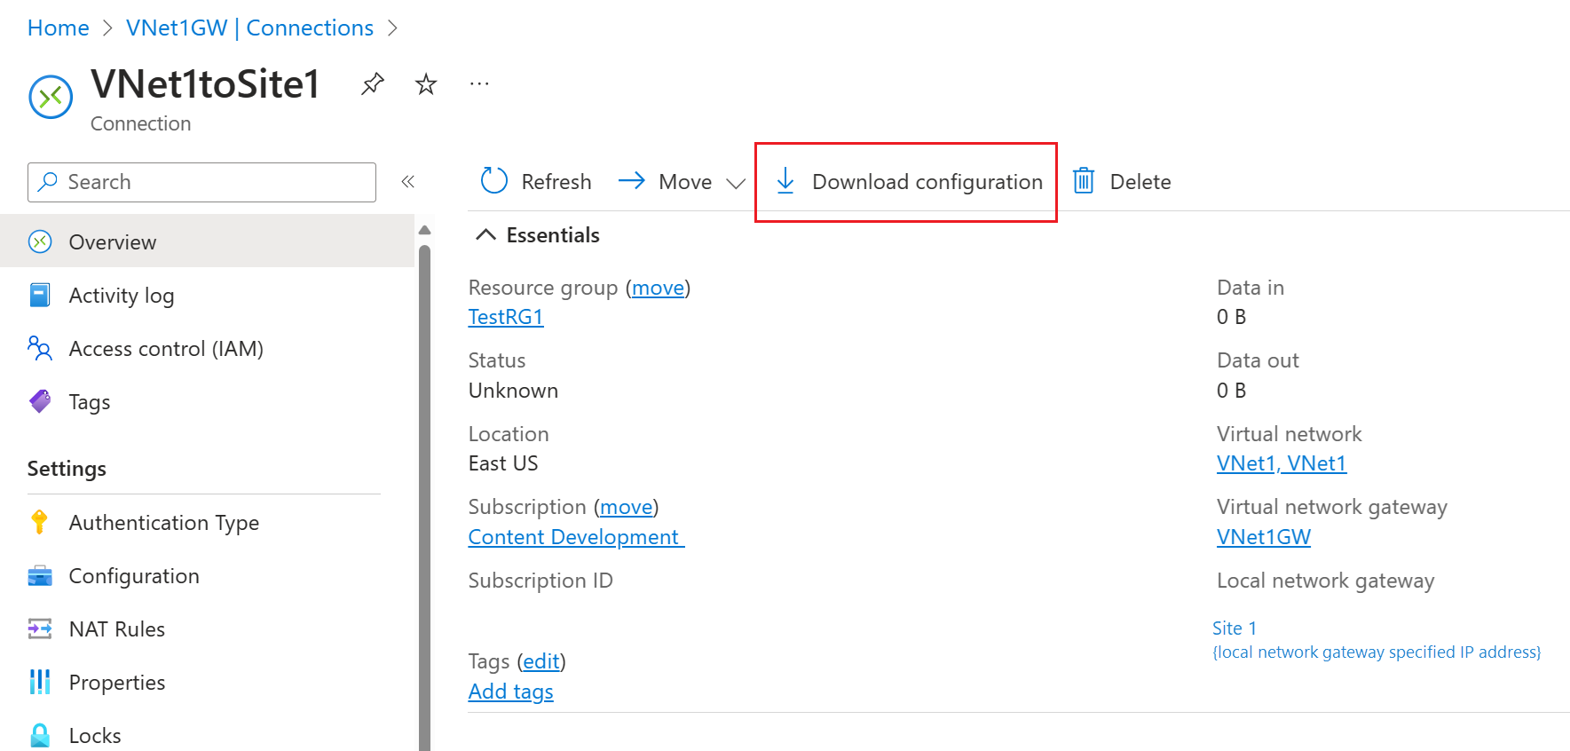Viewport: 1570px width, 751px height.
Task: Collapse the Essentials section
Action: click(485, 234)
